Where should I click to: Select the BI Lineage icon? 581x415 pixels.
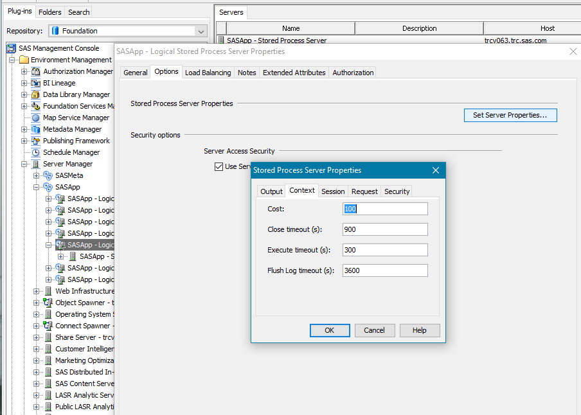pos(36,83)
